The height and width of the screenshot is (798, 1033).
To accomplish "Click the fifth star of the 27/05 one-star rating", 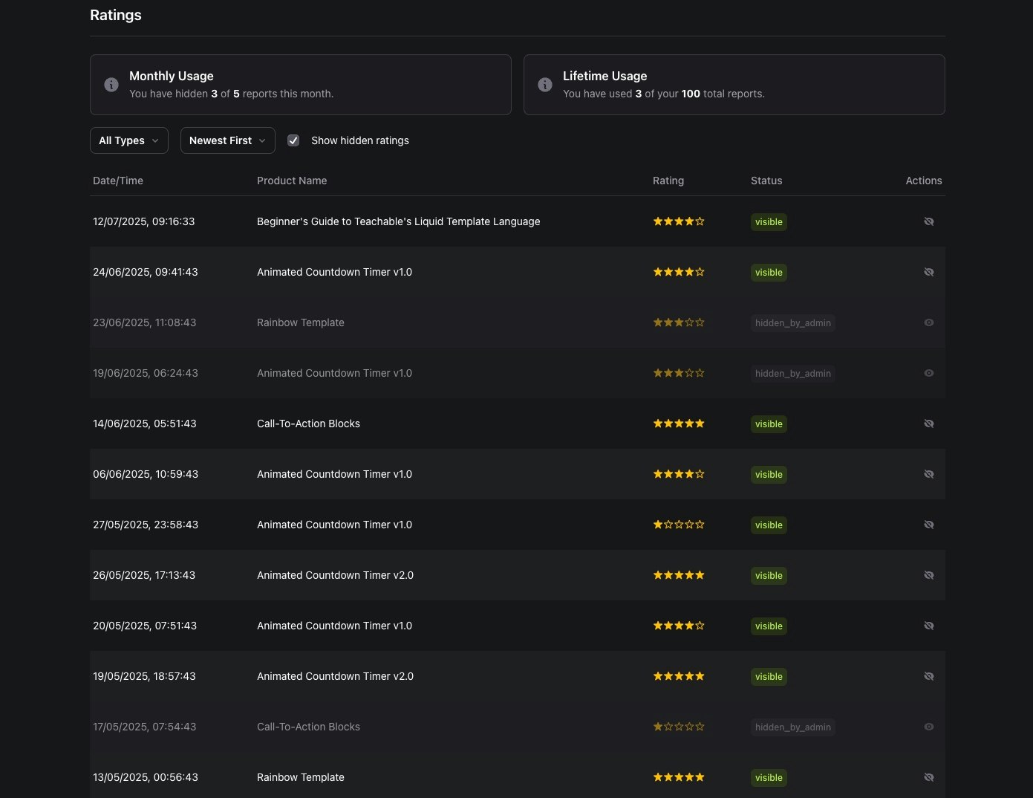I will pyautogui.click(x=700, y=525).
